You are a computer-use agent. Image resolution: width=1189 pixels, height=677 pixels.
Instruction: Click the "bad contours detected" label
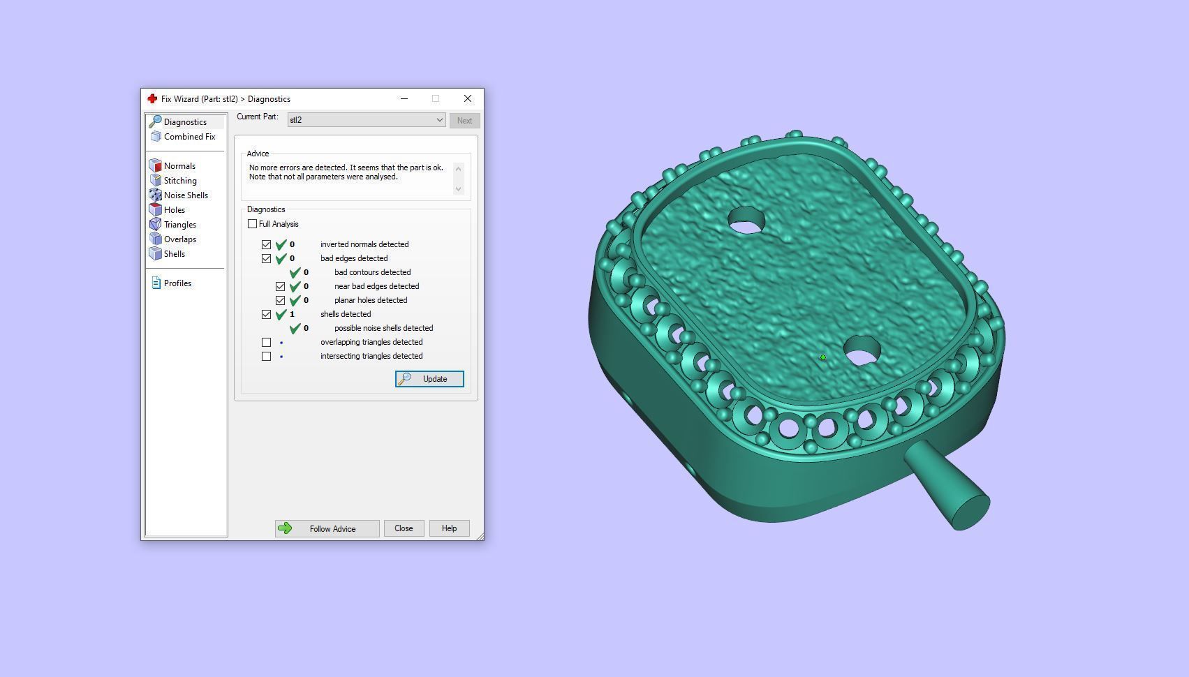[373, 272]
